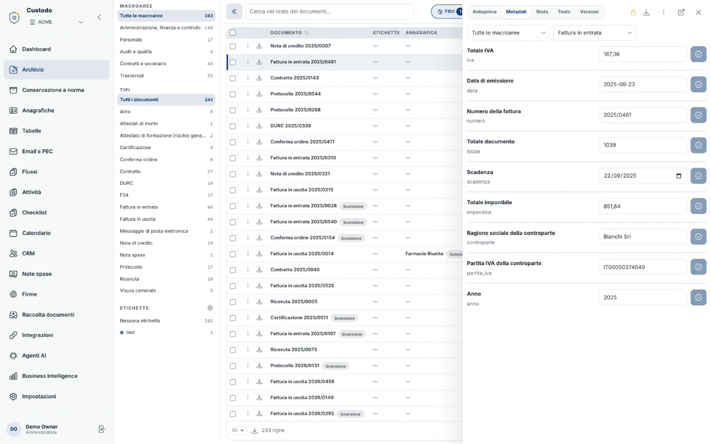Select the checkbox for Nota di credito 2025/0007
Viewport: 711px width, 444px height.
(233, 46)
